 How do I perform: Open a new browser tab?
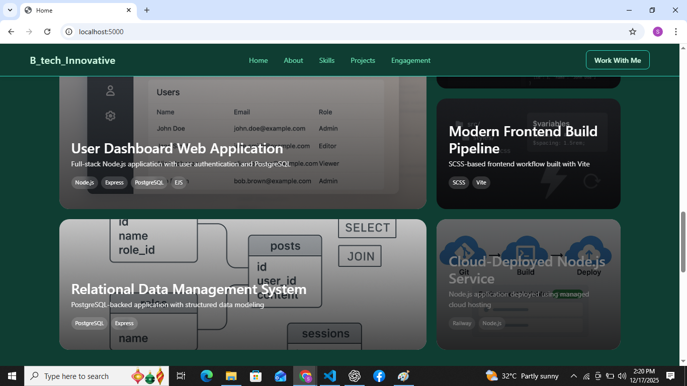[x=147, y=10]
